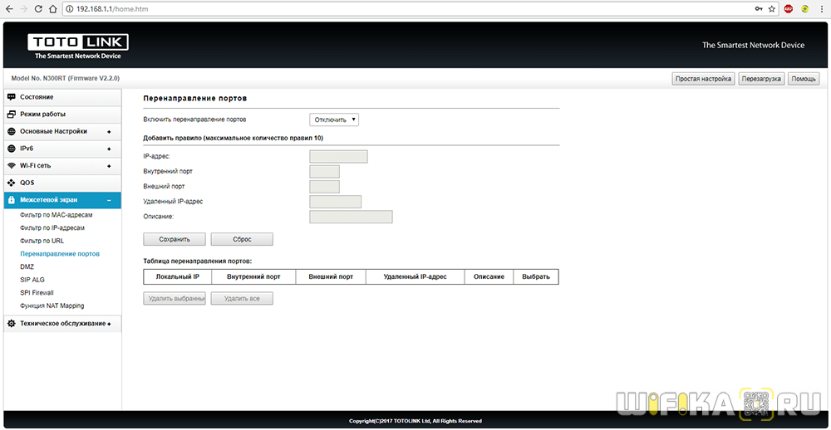Viewport: 831px width, 430px height.
Task: Open the Chrome three-dot menu
Action: [820, 8]
